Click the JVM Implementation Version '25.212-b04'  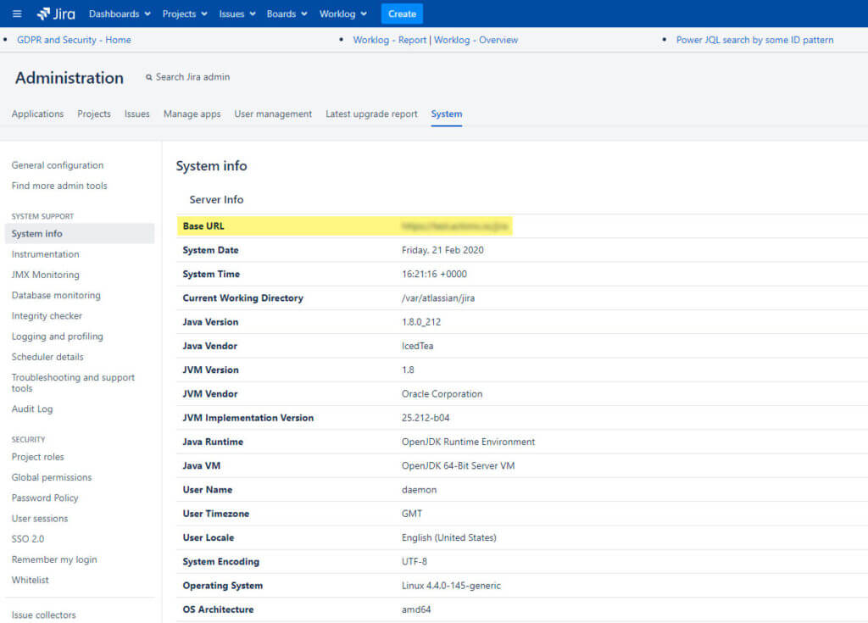(426, 418)
